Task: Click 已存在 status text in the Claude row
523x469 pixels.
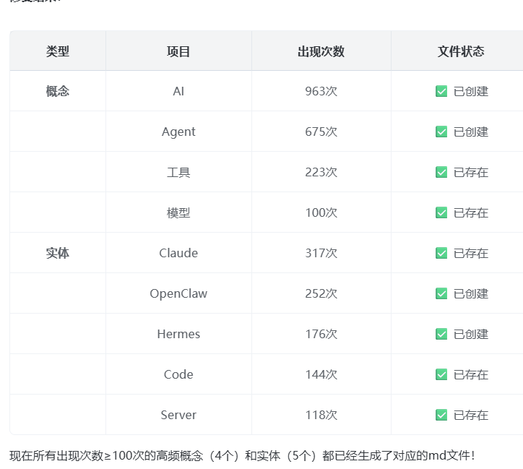Action: coord(471,253)
